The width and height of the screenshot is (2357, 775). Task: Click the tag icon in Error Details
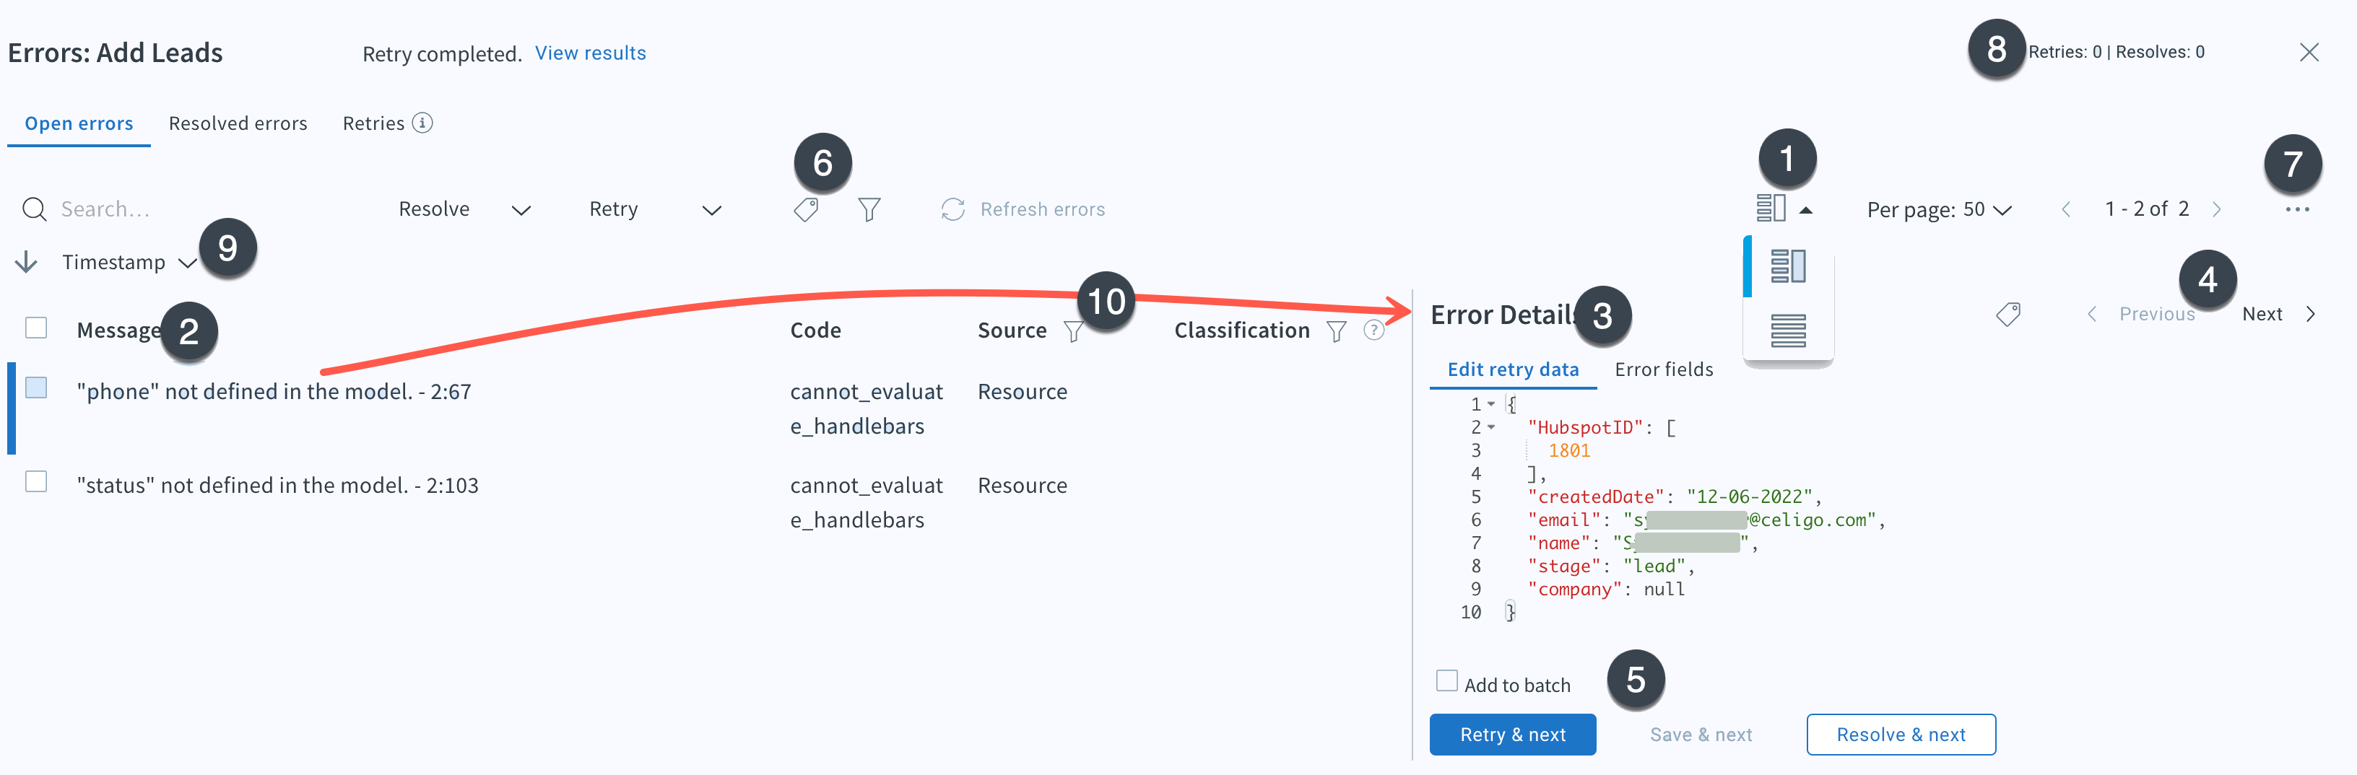pos(2007,315)
